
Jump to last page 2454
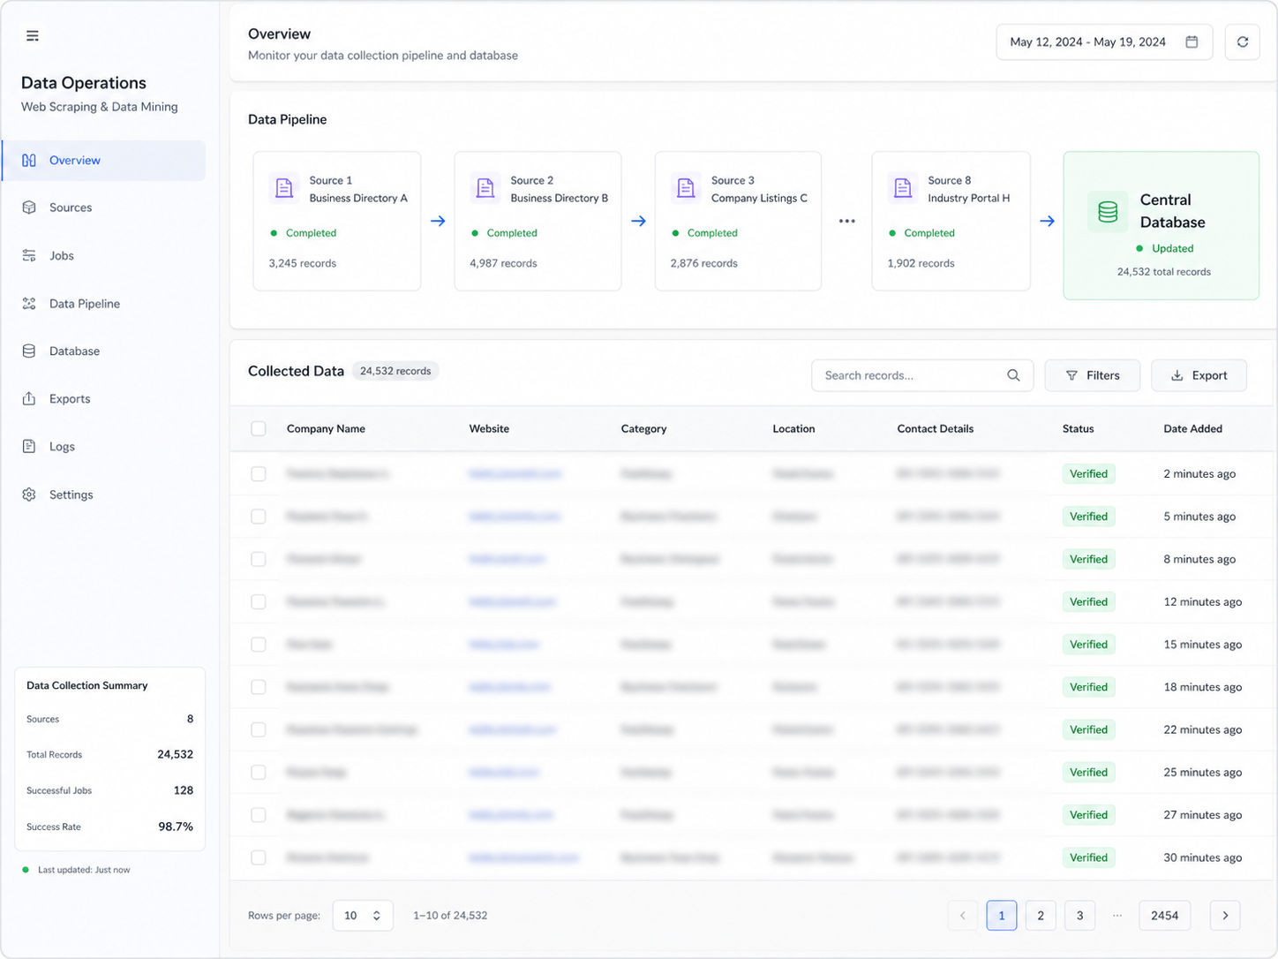coord(1165,916)
